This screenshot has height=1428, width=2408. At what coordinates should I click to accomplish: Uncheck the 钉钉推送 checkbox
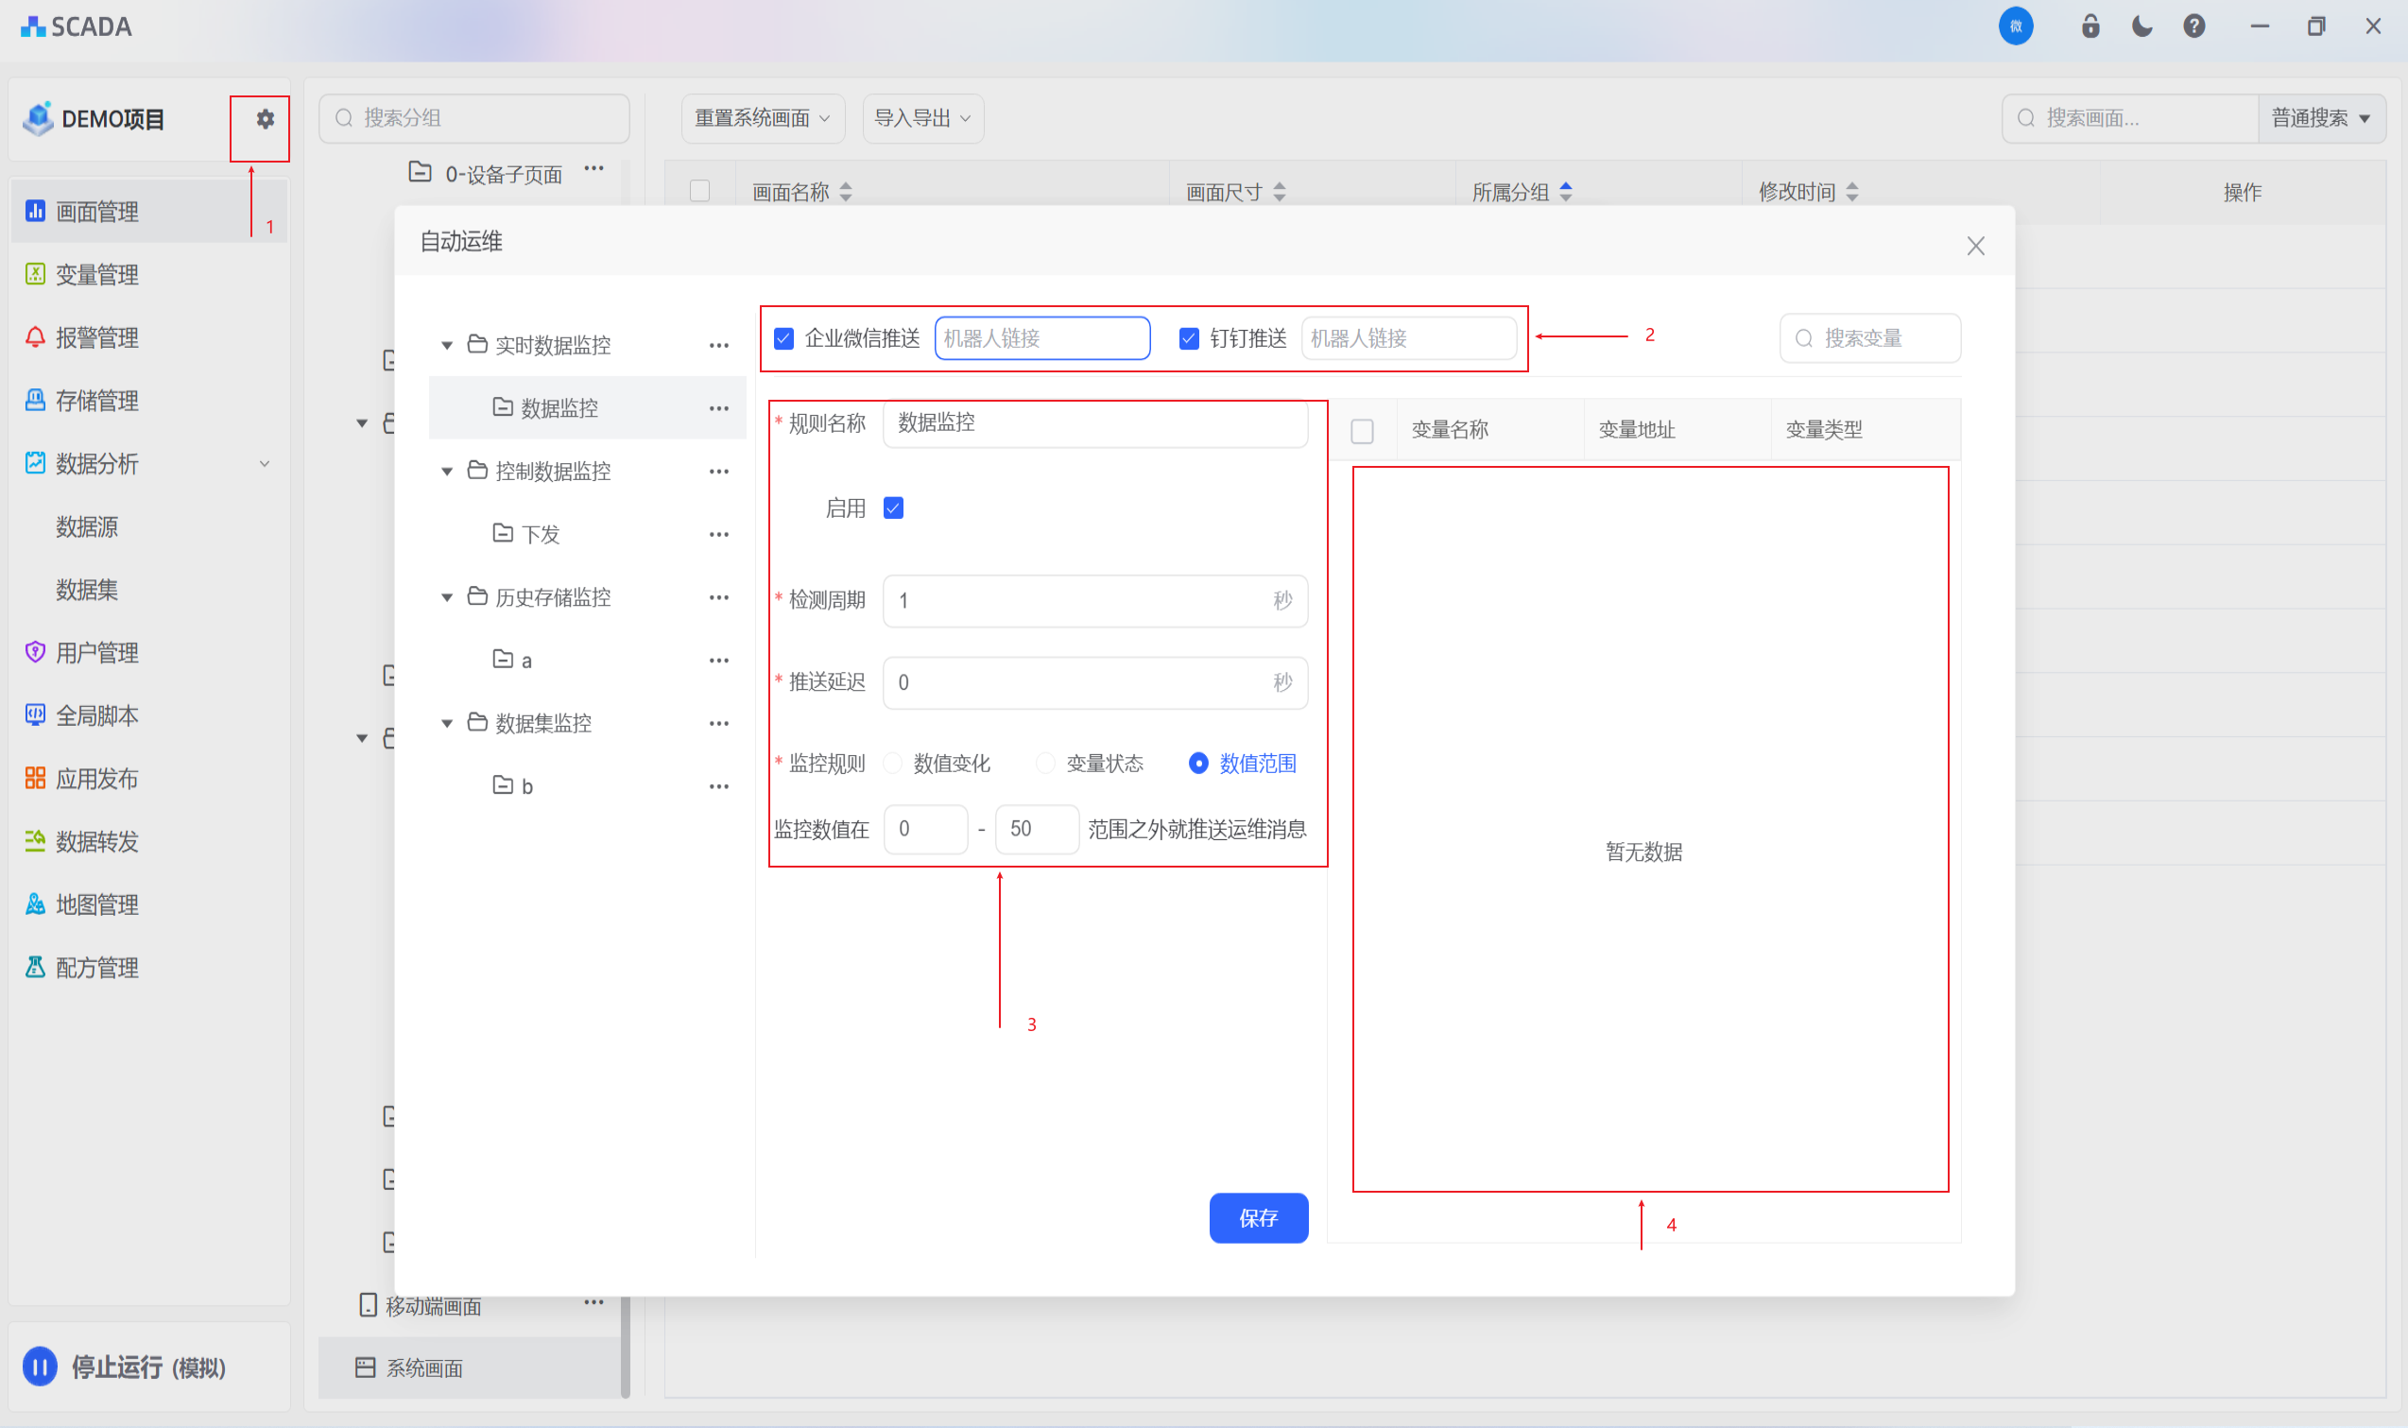[x=1189, y=338]
